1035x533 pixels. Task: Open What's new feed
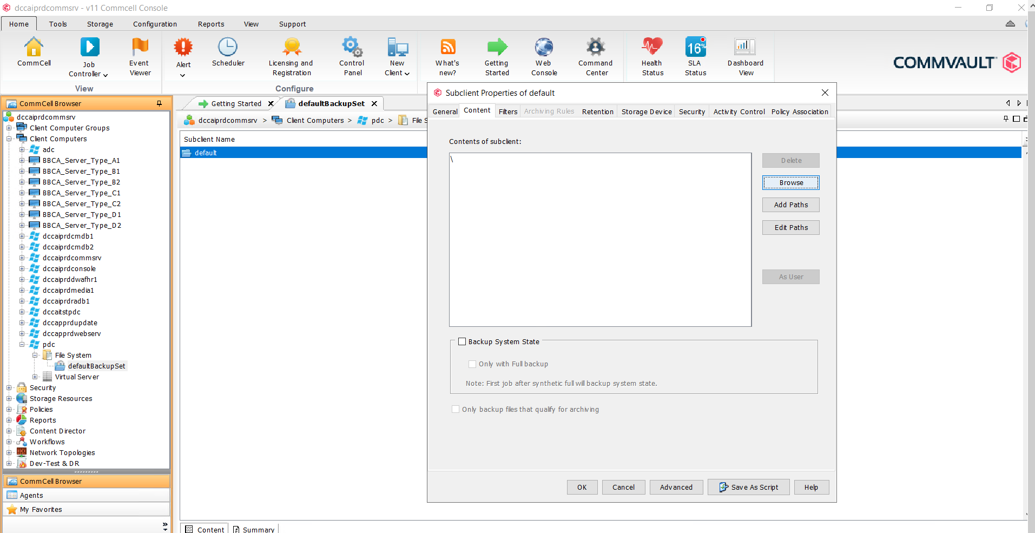pos(447,57)
